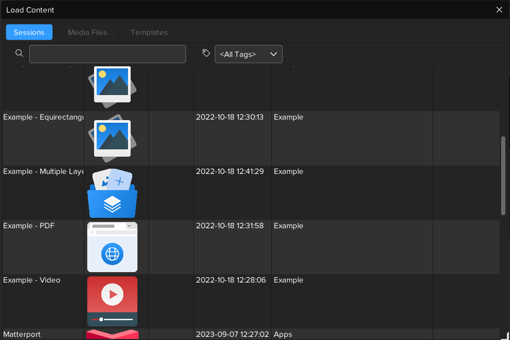
Task: Click the magnifier search icon
Action: [19, 53]
